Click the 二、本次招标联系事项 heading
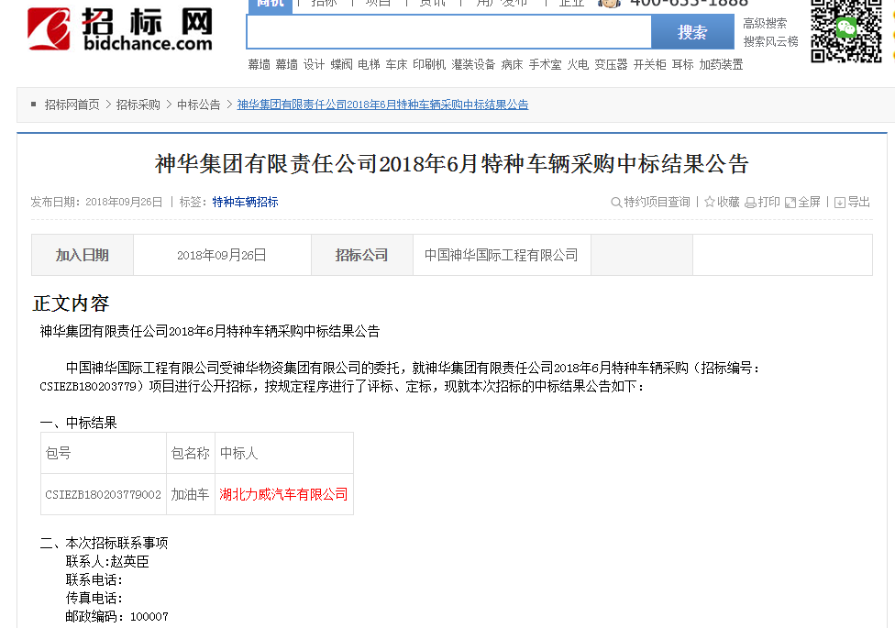 click(x=104, y=543)
